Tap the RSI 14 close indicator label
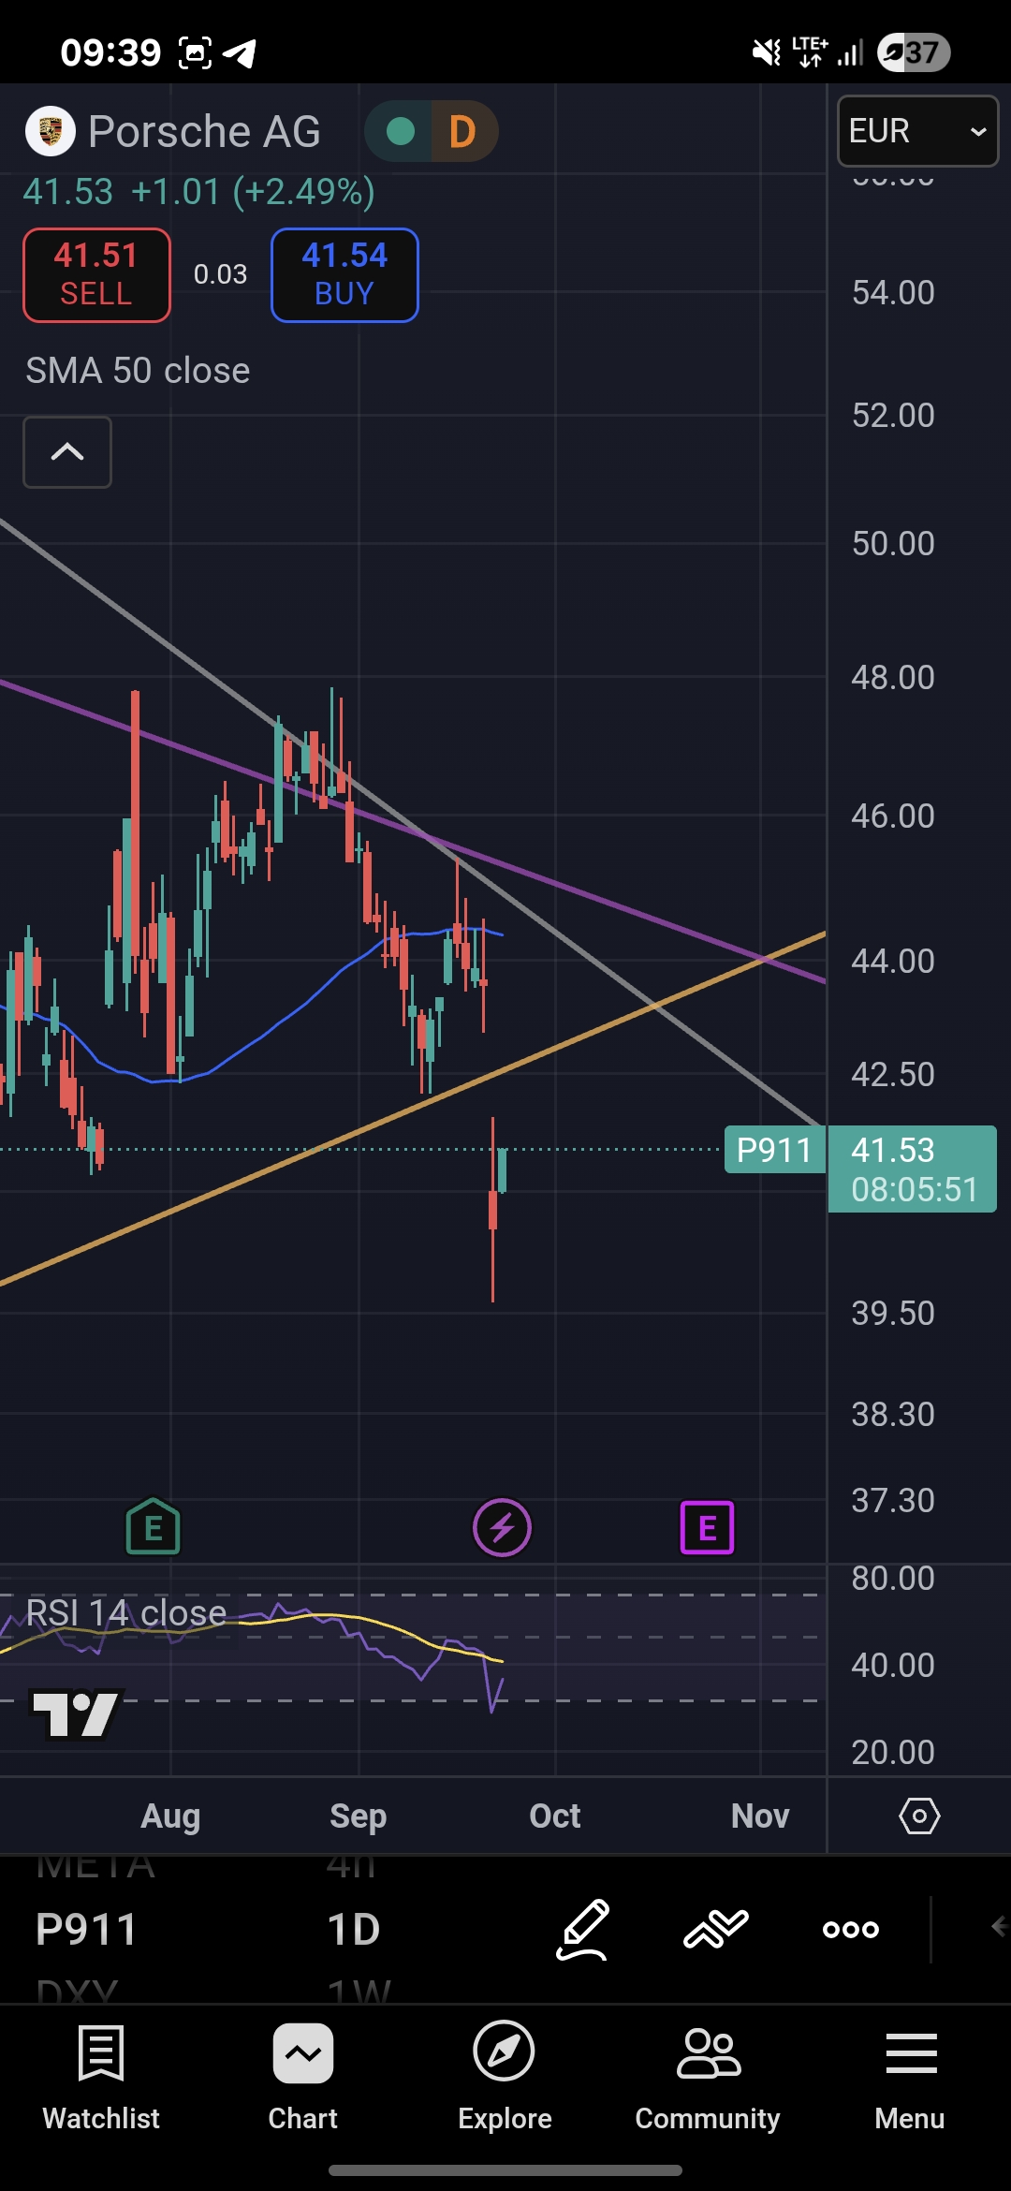This screenshot has width=1011, height=2191. click(x=126, y=1612)
